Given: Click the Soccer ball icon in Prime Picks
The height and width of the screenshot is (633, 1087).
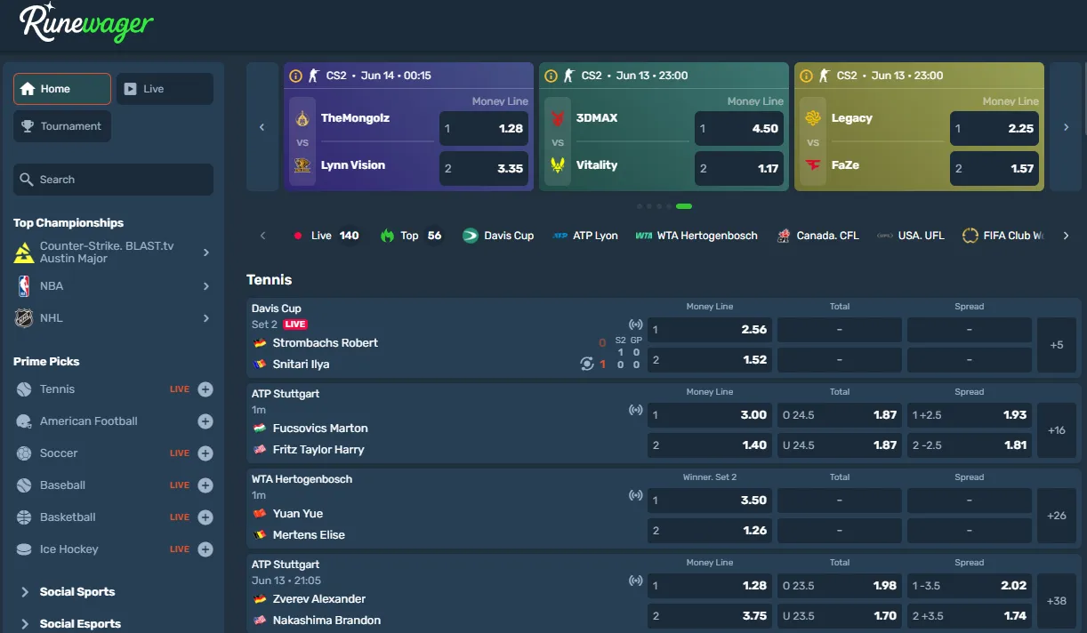Looking at the screenshot, I should pyautogui.click(x=24, y=453).
